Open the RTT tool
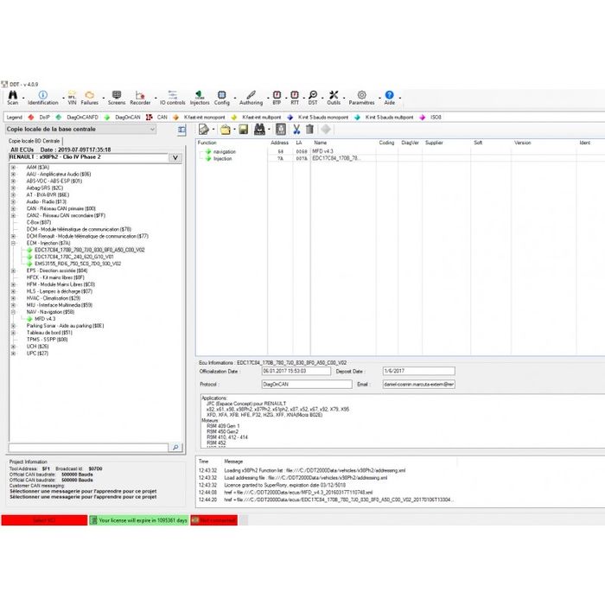The image size is (605, 605). tap(295, 98)
